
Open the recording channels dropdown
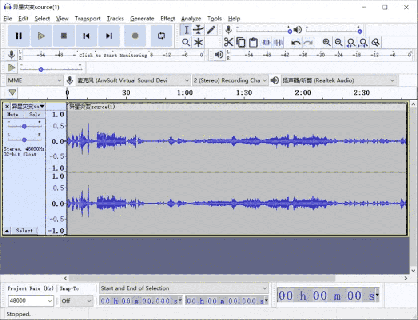(x=230, y=80)
